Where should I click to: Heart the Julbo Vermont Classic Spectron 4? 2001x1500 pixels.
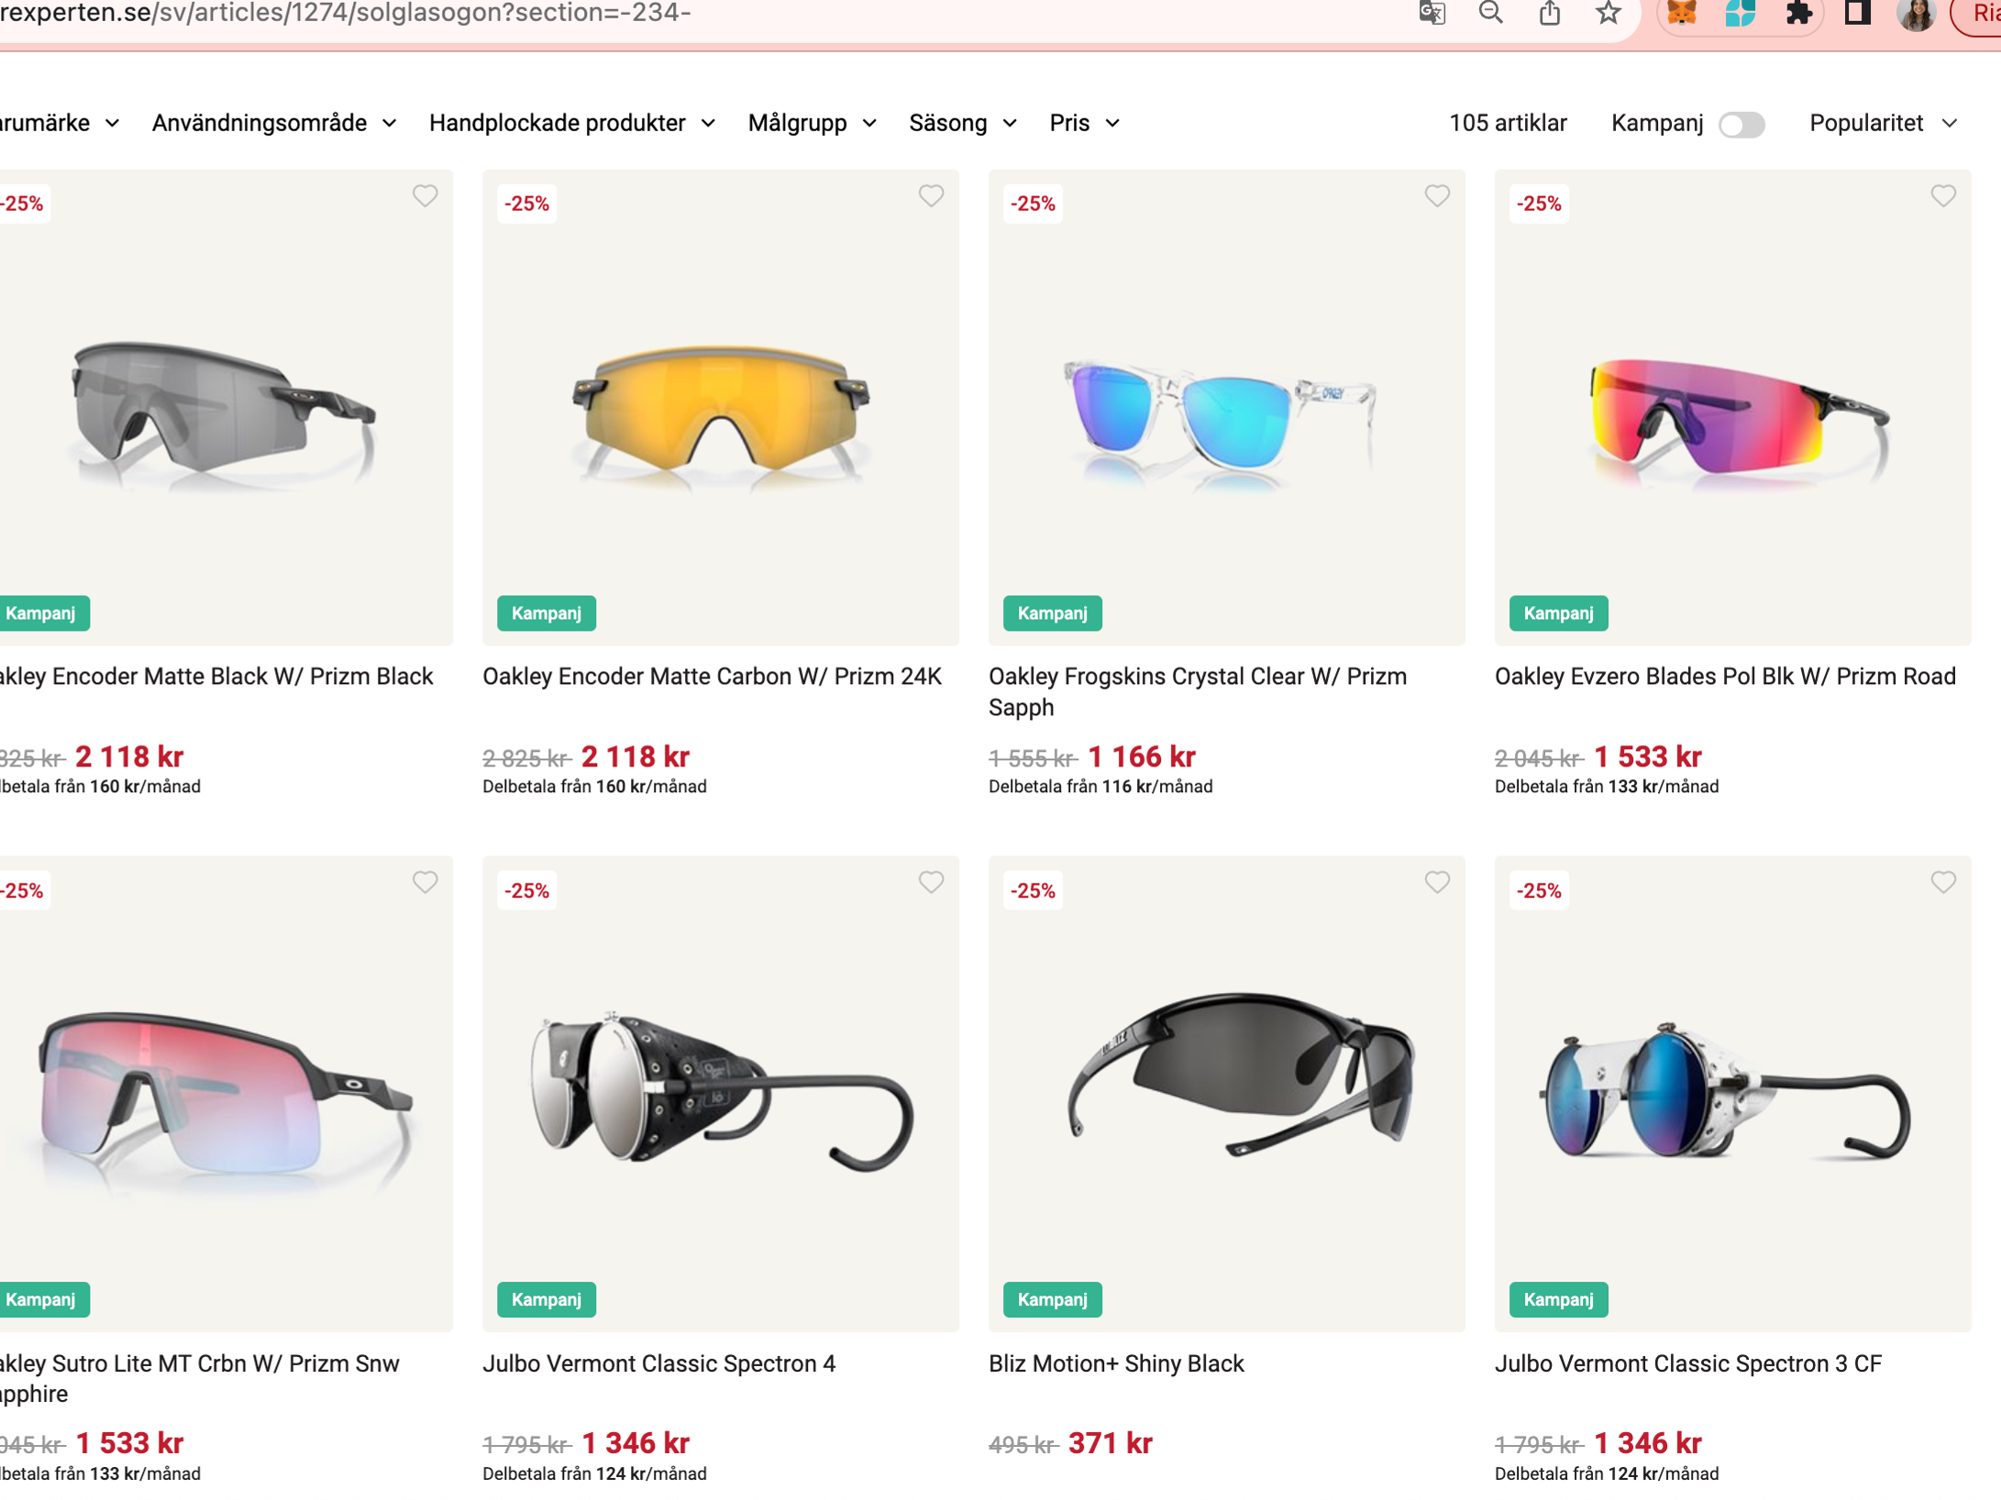931,882
